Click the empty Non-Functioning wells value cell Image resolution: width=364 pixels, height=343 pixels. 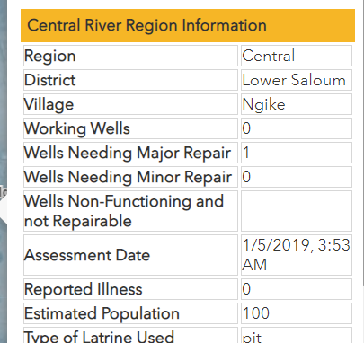pos(297,211)
